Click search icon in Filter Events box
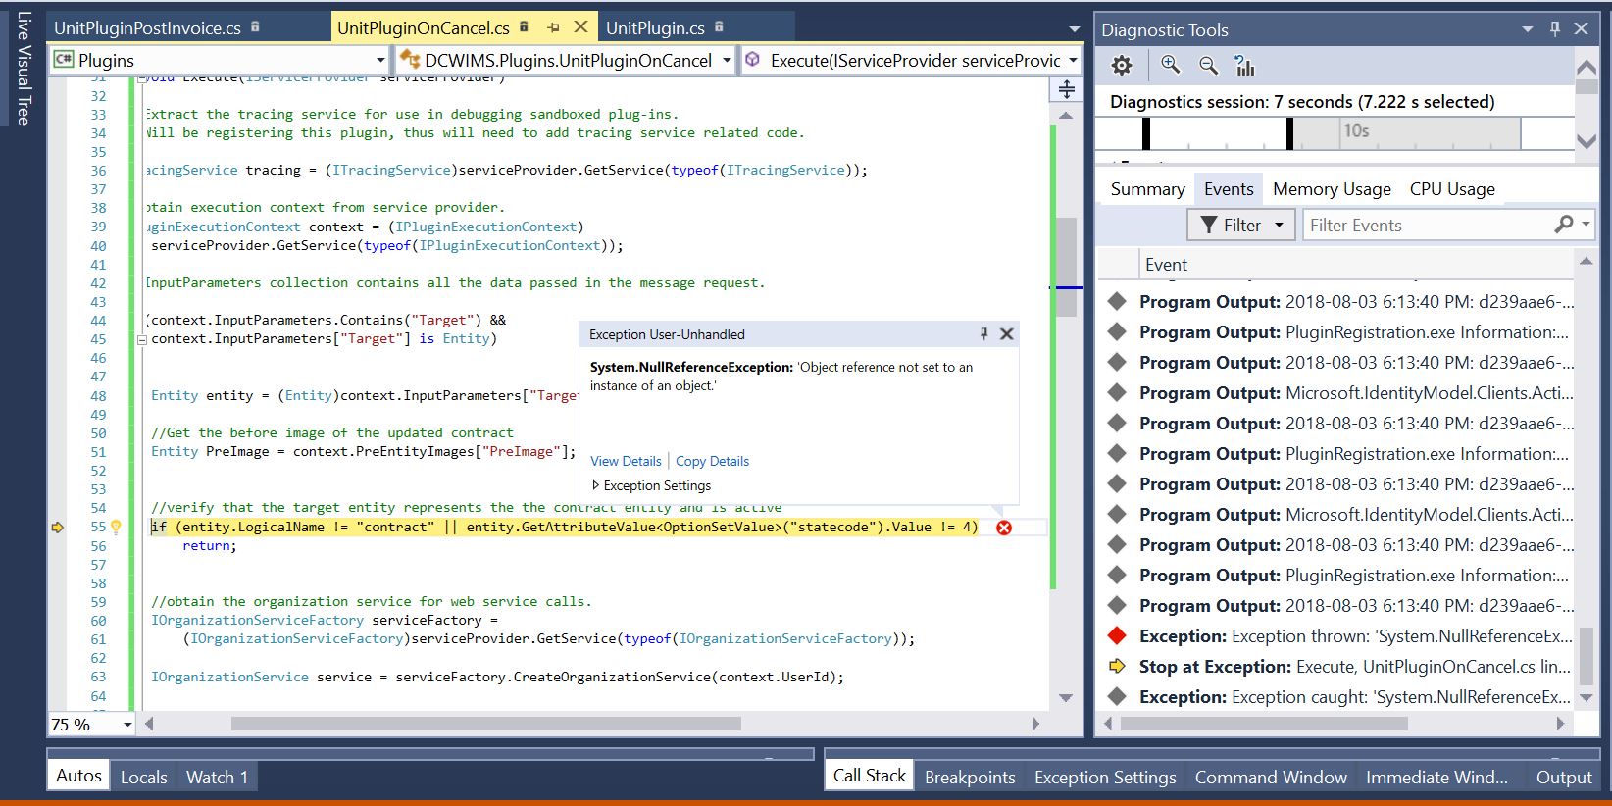This screenshot has width=1612, height=806. [1564, 225]
